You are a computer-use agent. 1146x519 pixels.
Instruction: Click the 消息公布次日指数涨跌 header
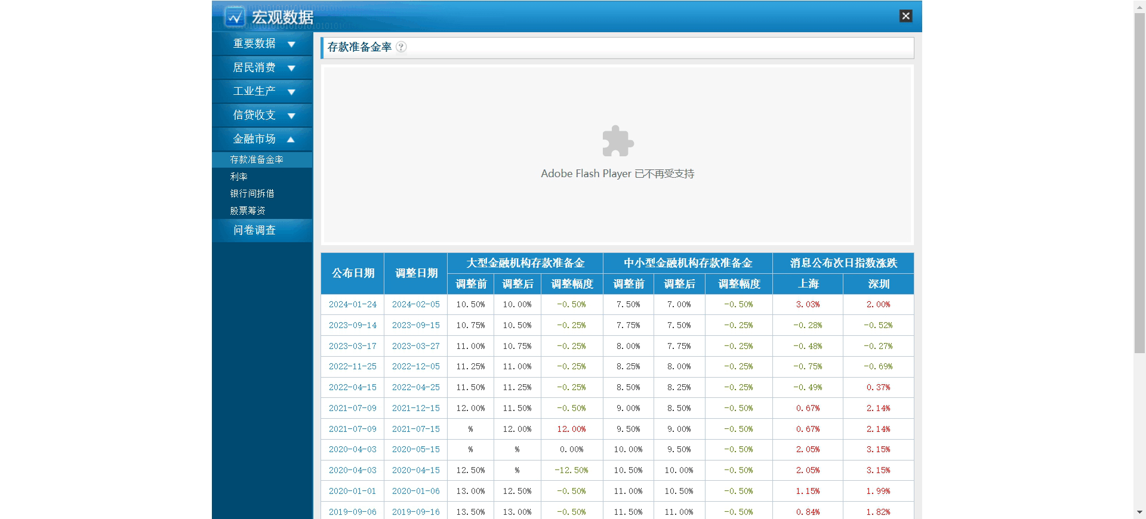(843, 263)
